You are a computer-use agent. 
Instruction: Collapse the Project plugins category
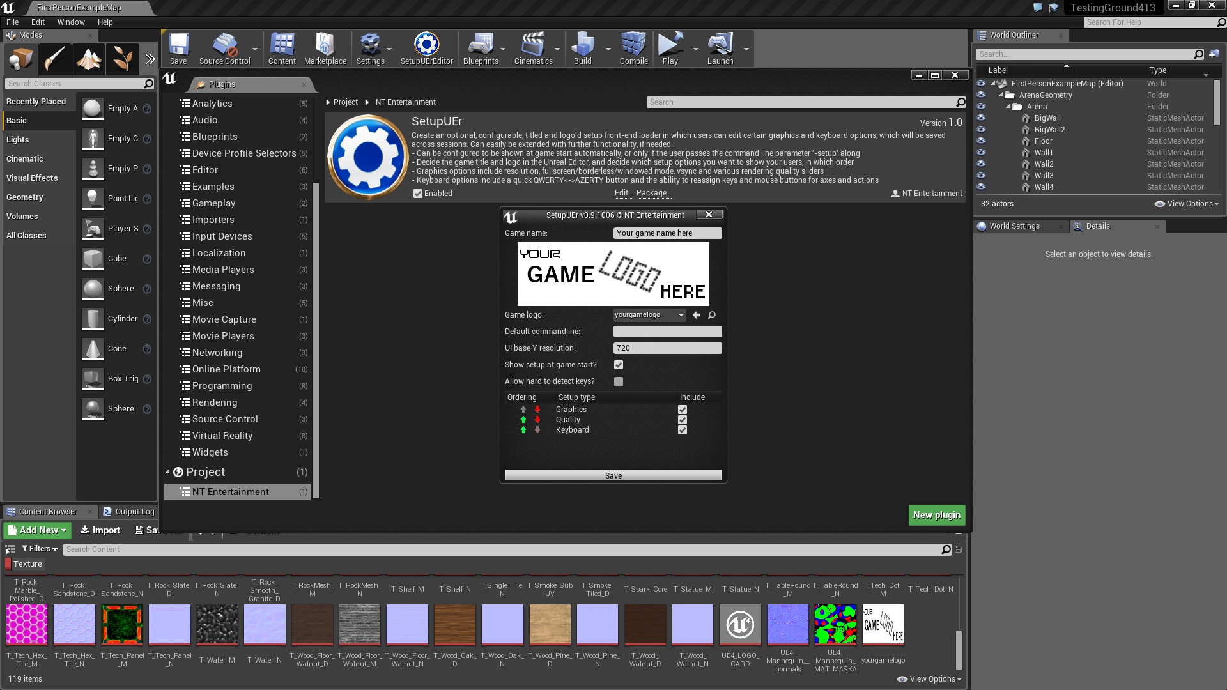(167, 472)
